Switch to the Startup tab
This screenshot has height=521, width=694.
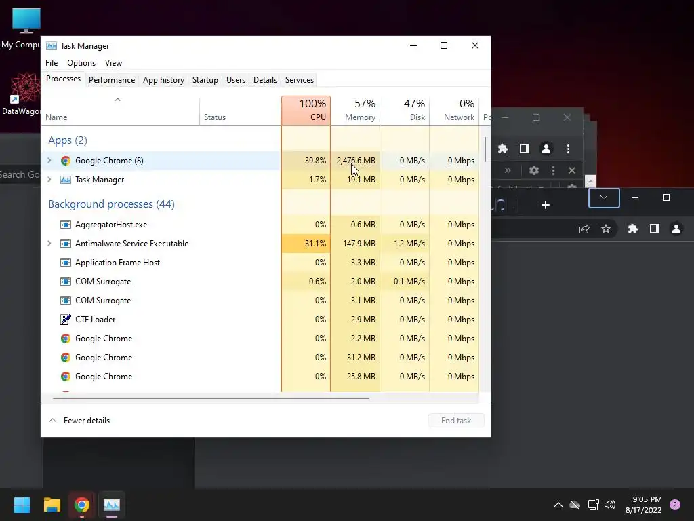205,80
